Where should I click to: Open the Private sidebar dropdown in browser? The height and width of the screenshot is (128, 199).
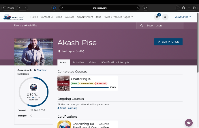pyautogui.click(x=9, y=8)
